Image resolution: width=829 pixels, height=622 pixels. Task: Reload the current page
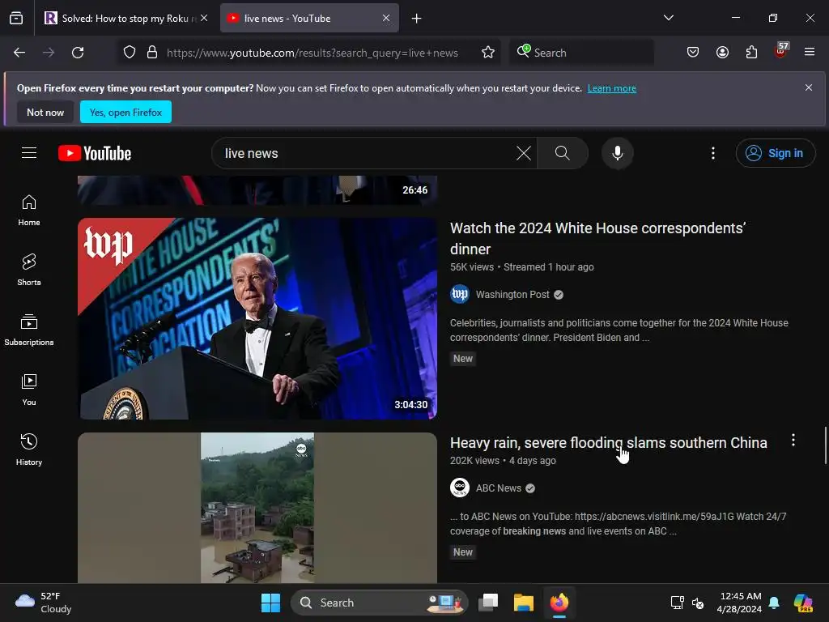coord(78,53)
